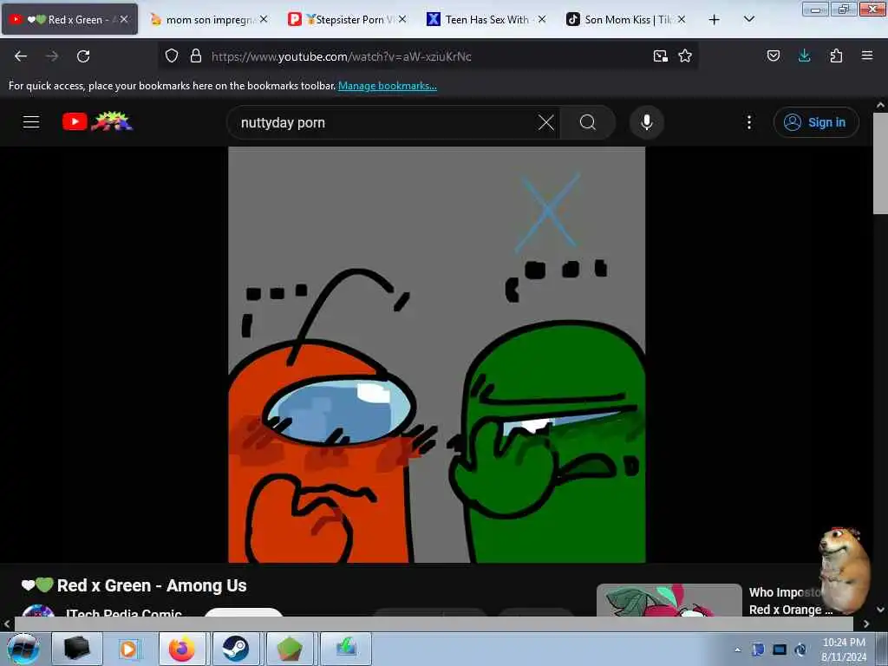Launch the media player from taskbar
The width and height of the screenshot is (888, 666).
tap(129, 649)
